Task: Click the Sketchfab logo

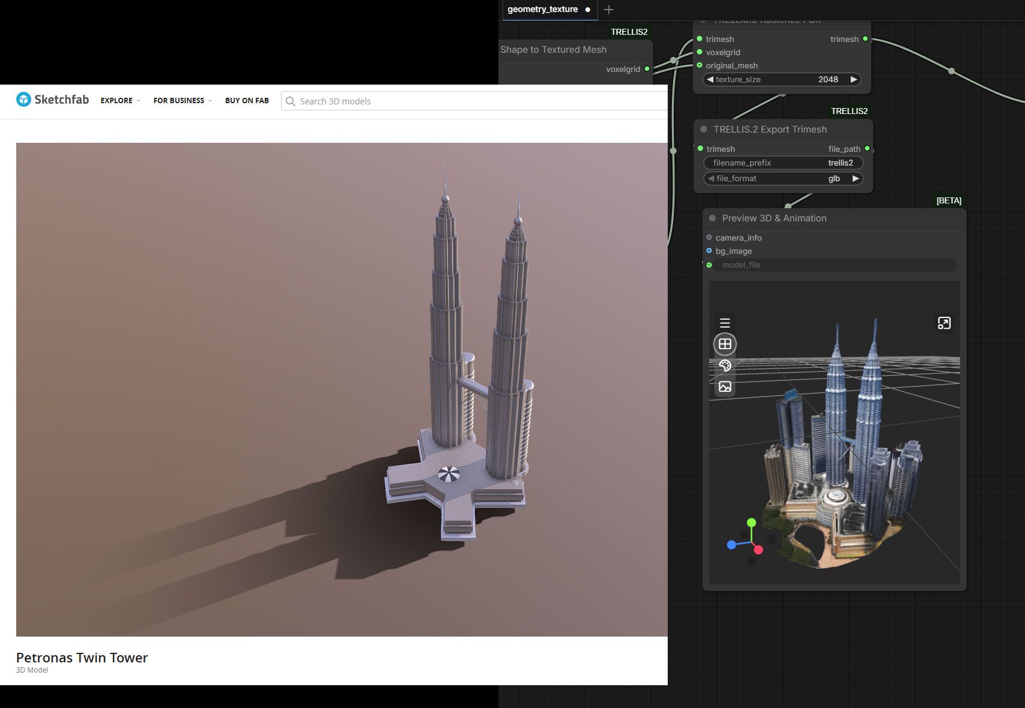Action: pos(52,100)
